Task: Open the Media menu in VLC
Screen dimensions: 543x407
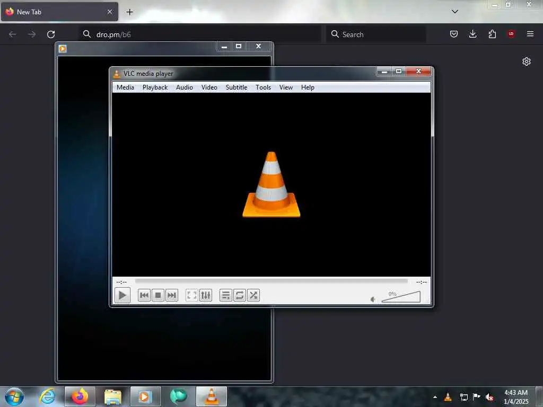Action: pos(125,87)
